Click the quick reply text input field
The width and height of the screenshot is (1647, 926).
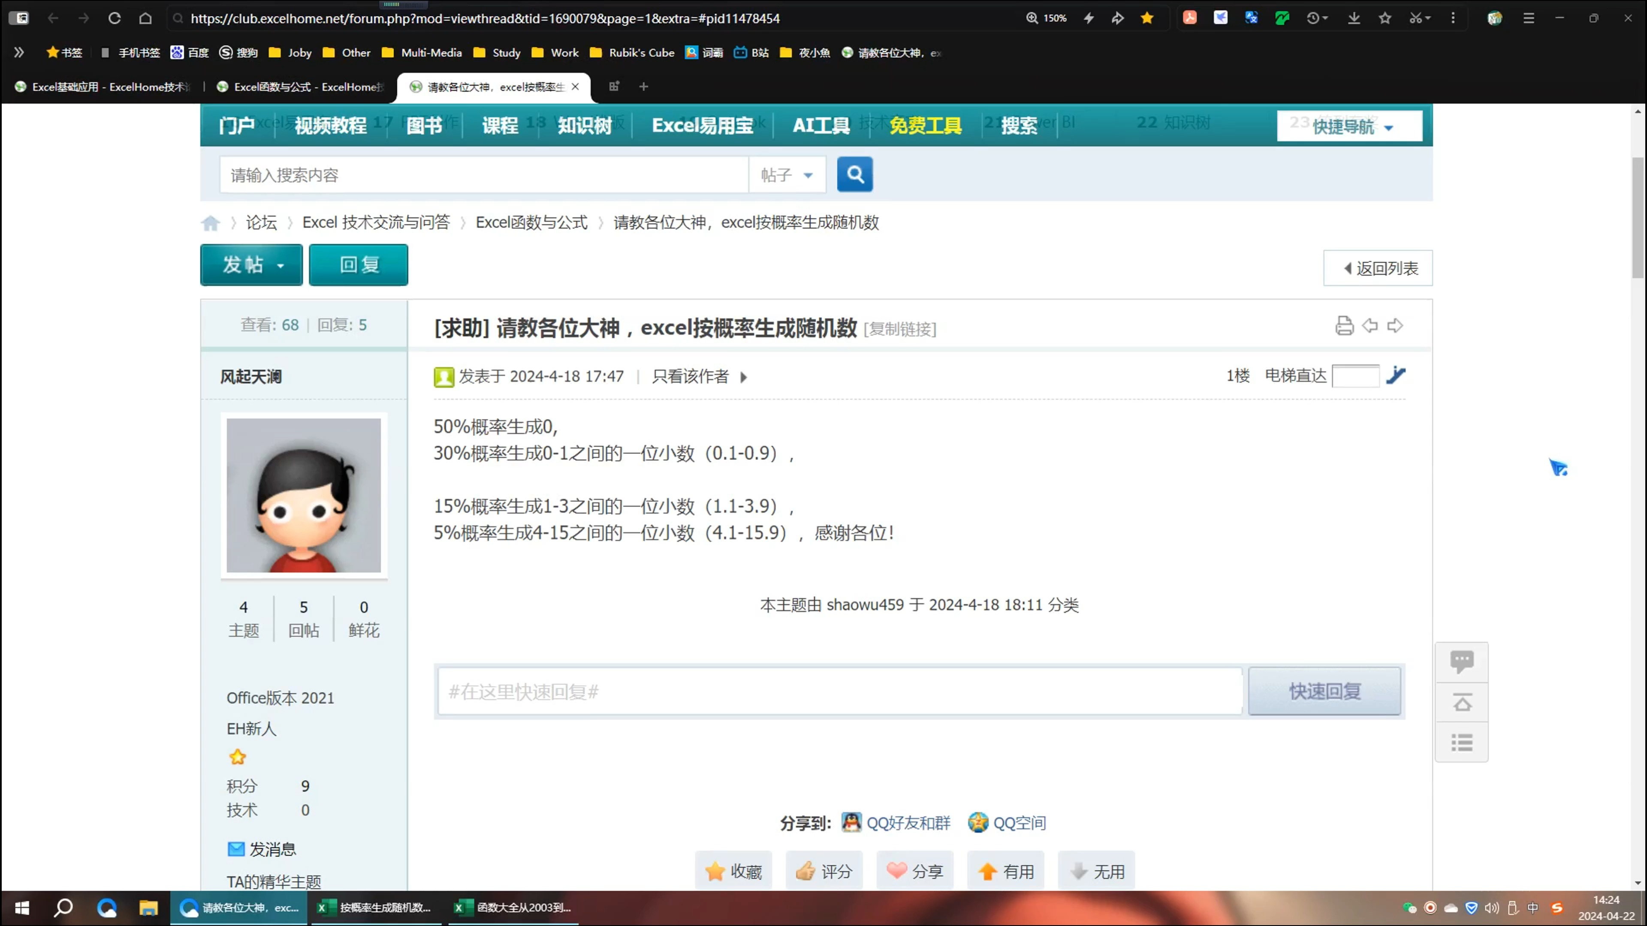[x=839, y=691]
